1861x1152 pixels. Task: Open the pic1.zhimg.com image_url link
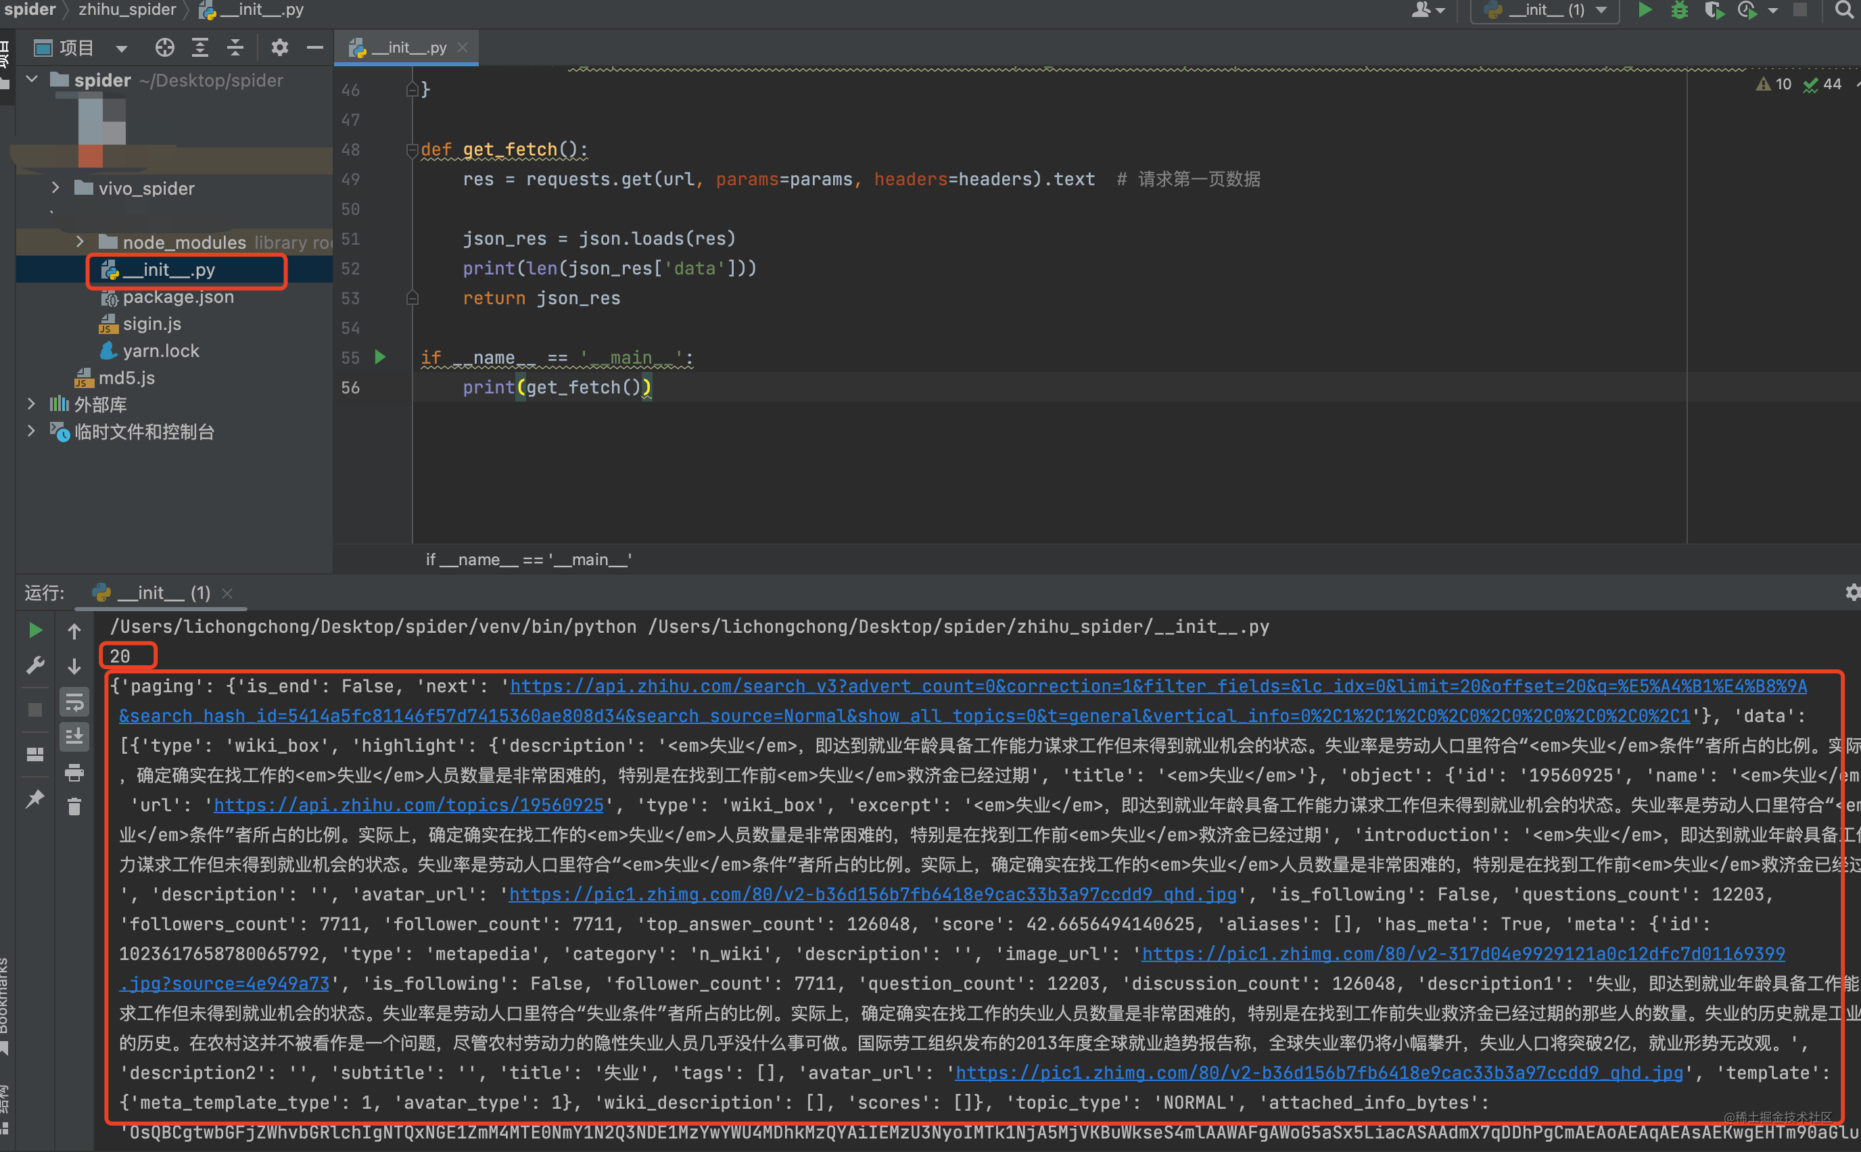pyautogui.click(x=1463, y=954)
